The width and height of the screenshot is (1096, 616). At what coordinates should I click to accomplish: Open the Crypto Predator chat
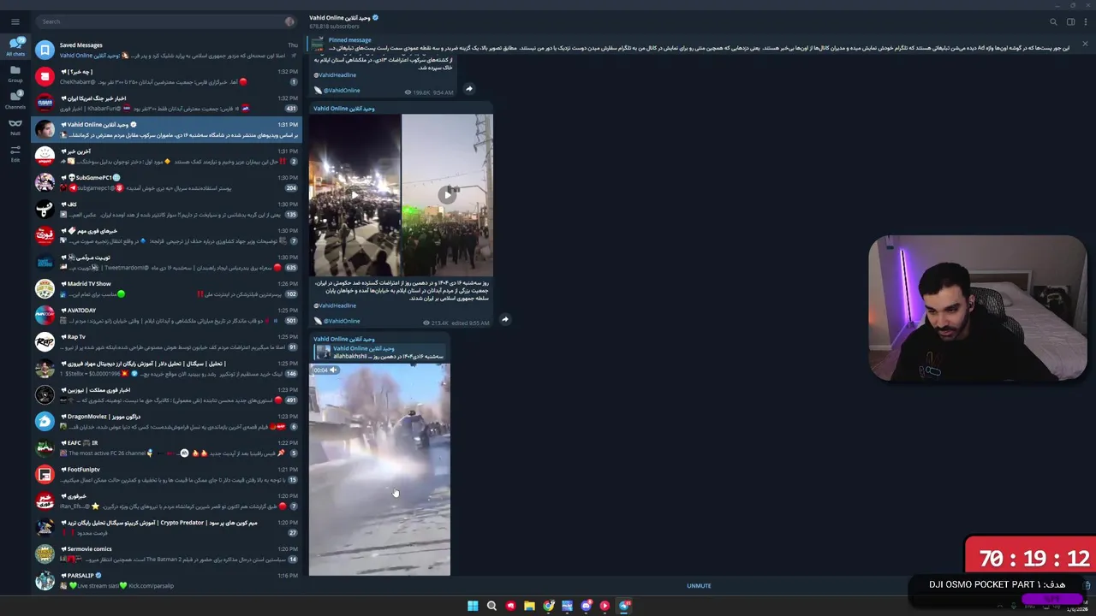pyautogui.click(x=167, y=527)
